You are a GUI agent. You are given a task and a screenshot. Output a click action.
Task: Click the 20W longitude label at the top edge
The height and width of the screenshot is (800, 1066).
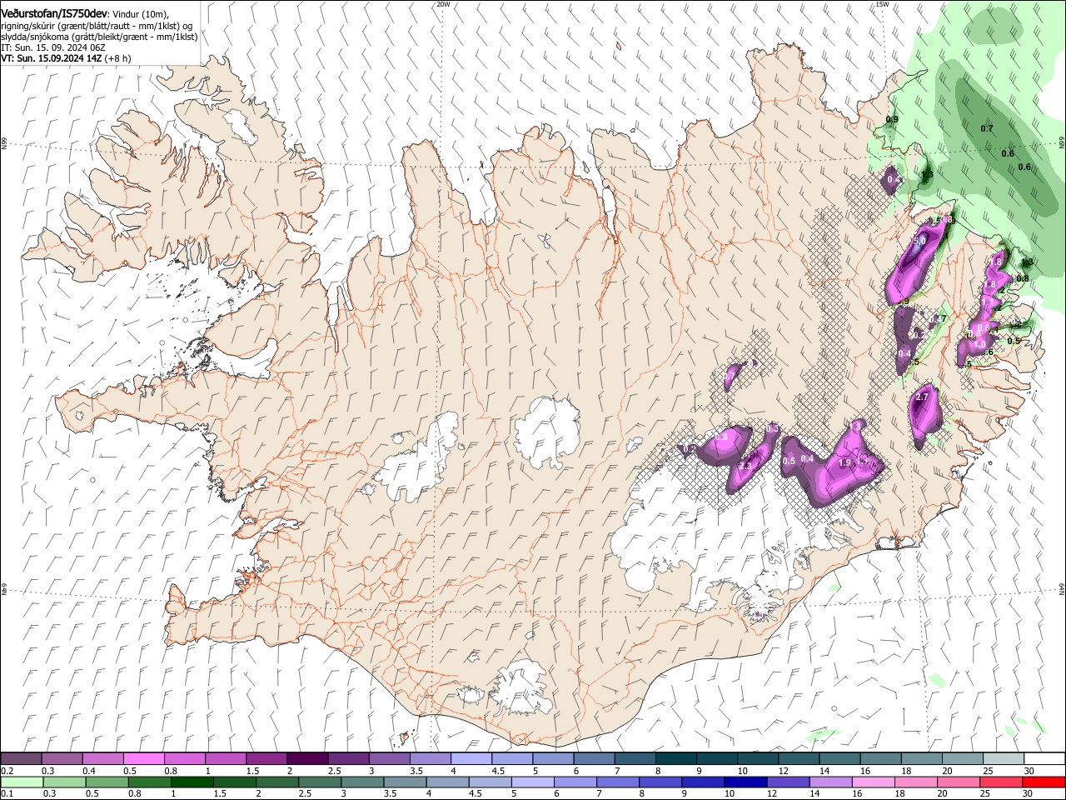(443, 4)
